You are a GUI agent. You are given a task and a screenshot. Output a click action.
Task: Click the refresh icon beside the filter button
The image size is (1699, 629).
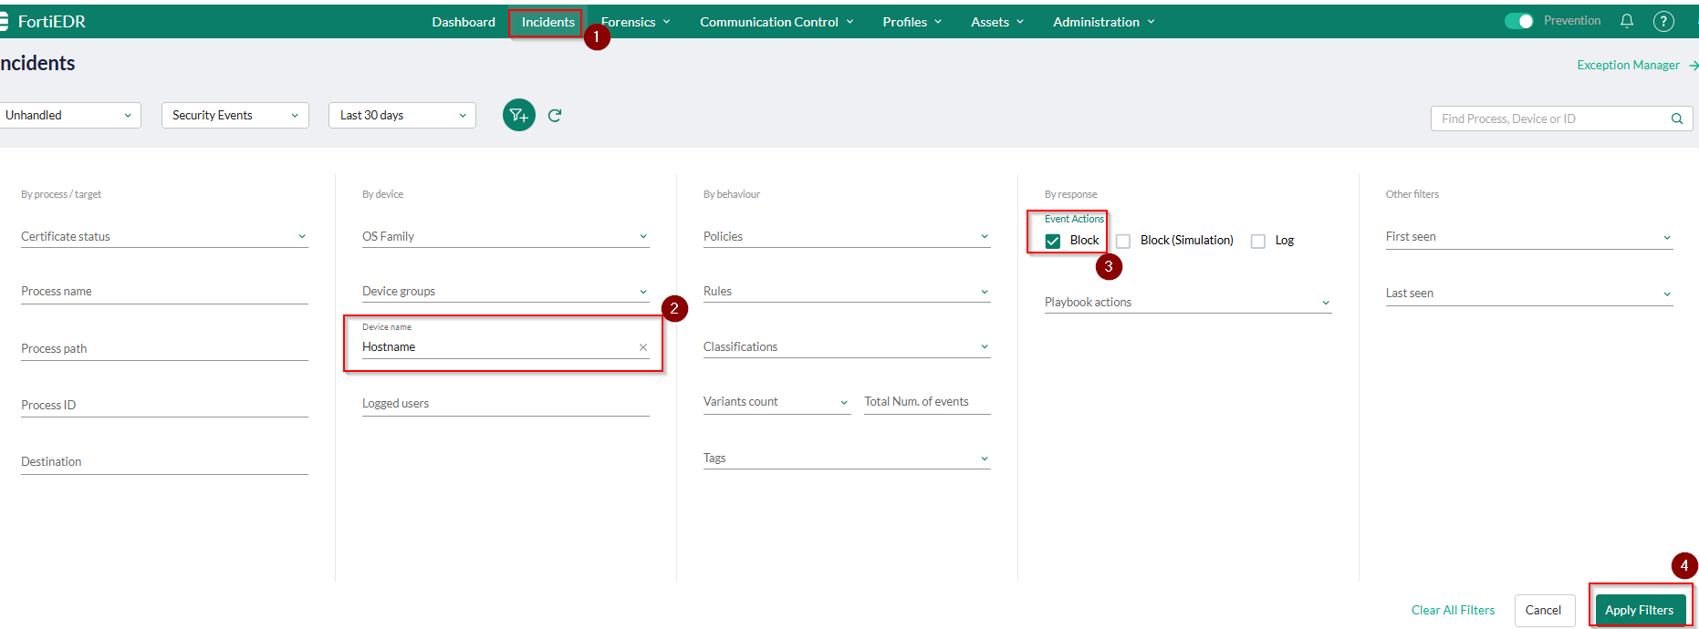(x=555, y=115)
